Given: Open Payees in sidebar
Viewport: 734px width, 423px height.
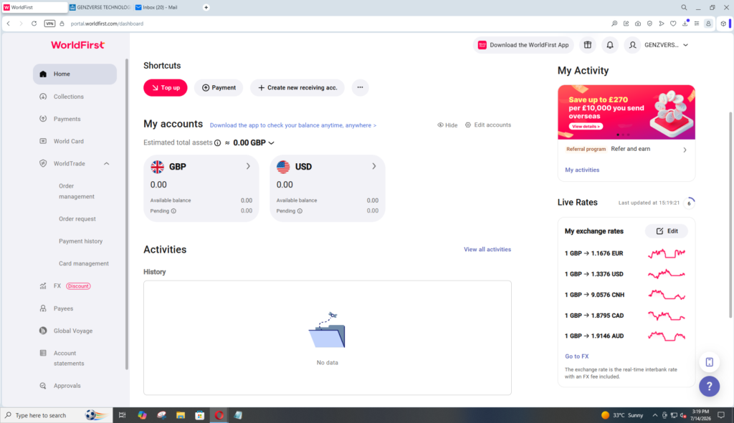Looking at the screenshot, I should [x=63, y=308].
